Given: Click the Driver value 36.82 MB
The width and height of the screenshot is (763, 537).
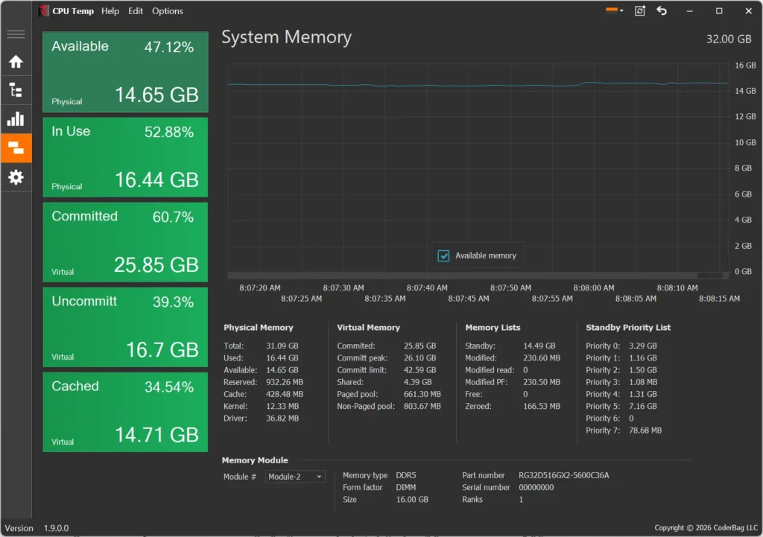Looking at the screenshot, I should (282, 419).
